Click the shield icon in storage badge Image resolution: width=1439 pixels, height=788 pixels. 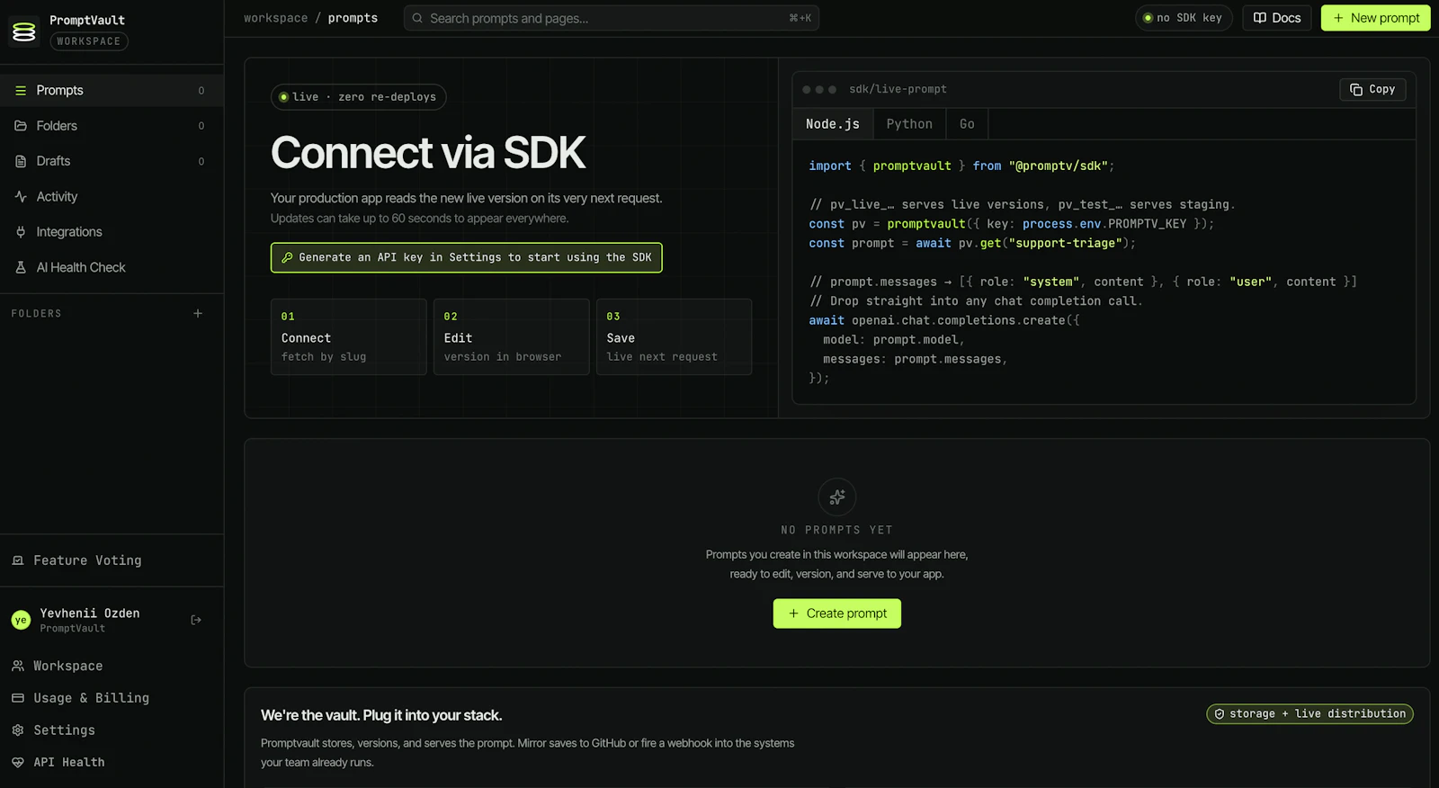click(1220, 714)
